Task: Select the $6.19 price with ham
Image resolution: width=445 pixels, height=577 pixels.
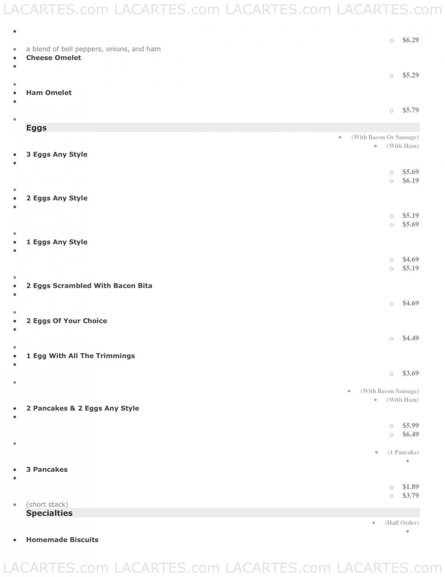Action: tap(411, 181)
